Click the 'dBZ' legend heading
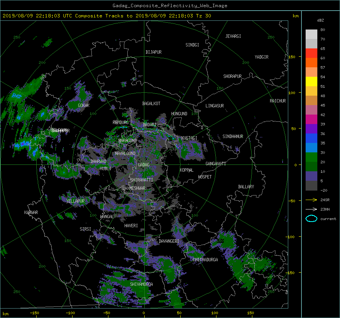Image resolution: width=340 pixels, height=318 pixels. click(x=320, y=20)
